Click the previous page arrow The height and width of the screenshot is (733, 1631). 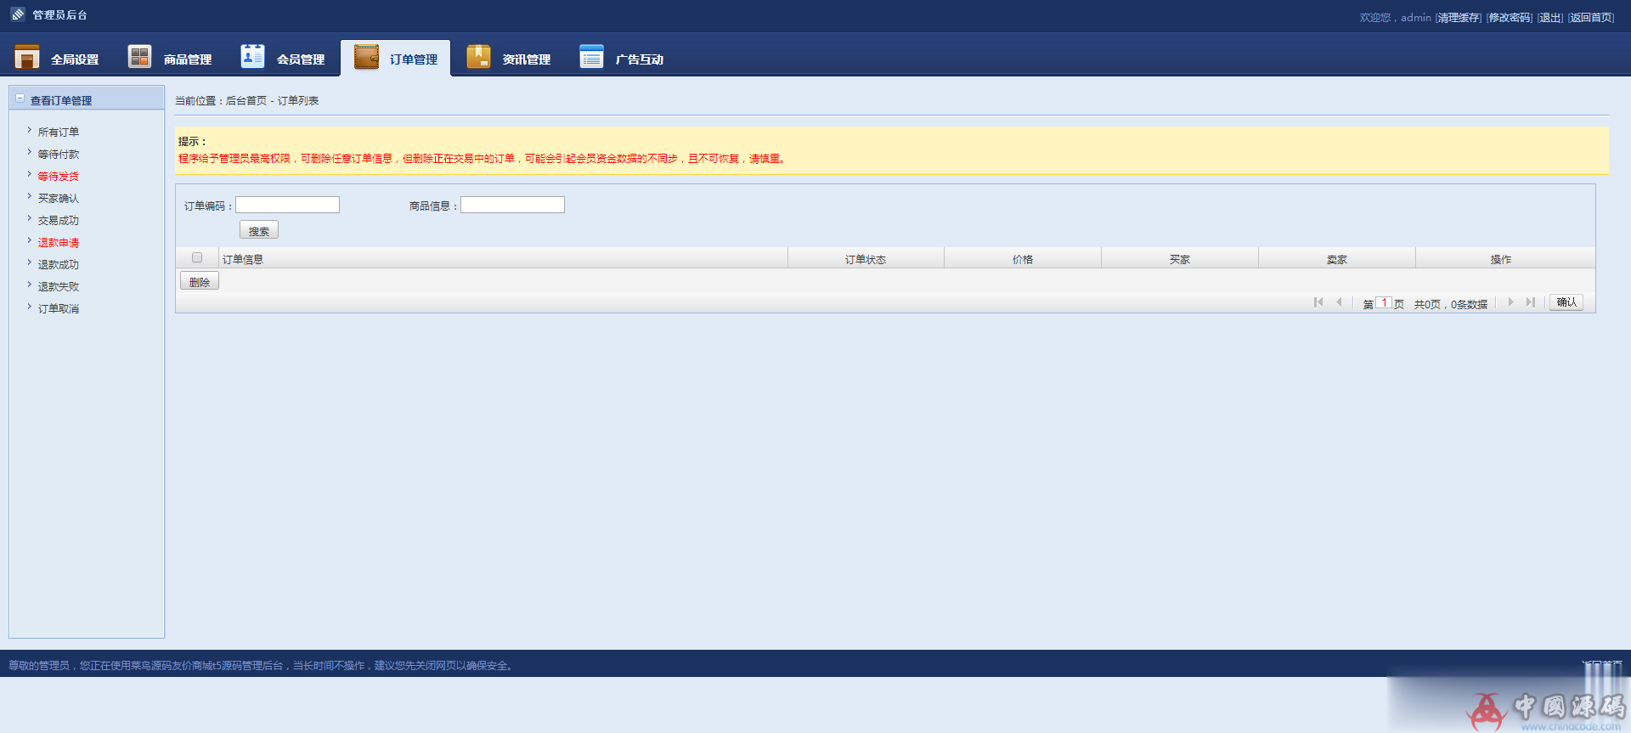pos(1339,302)
